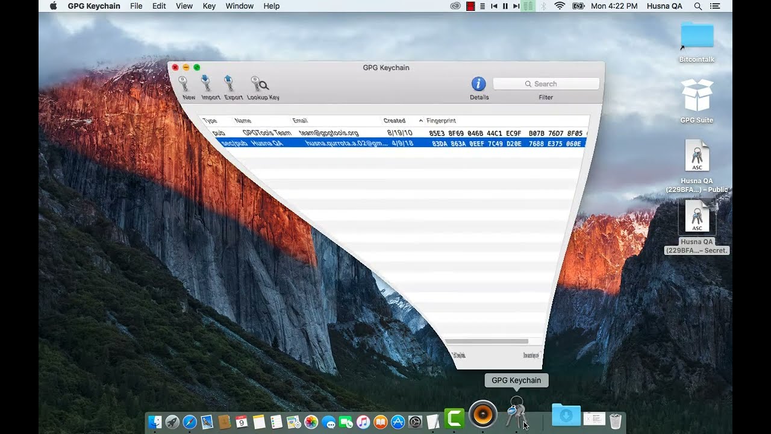
Task: Open Trash in the Dock
Action: coord(615,421)
